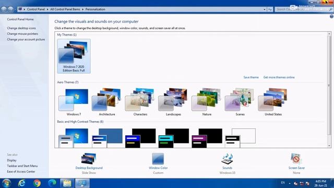The width and height of the screenshot is (334, 188).
Task: Expand the arrow after Control Panel breadcrumb
Action: click(x=47, y=9)
